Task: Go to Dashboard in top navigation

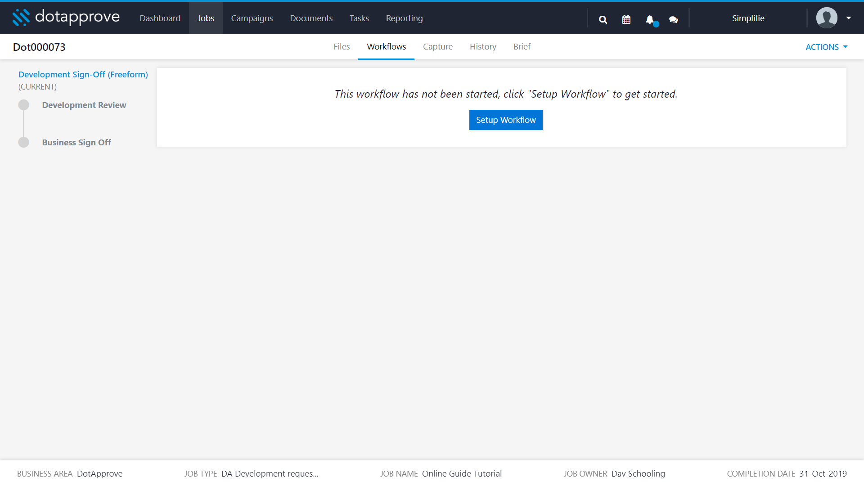Action: point(160,18)
